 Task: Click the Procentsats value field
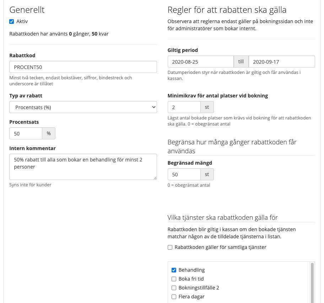pyautogui.click(x=26, y=133)
